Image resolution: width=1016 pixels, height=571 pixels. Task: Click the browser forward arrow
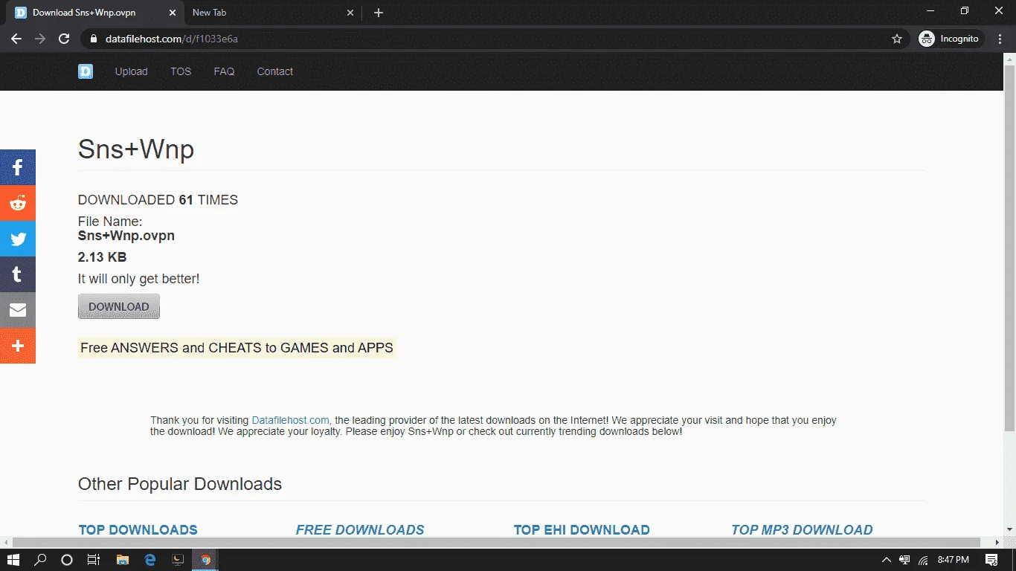(40, 39)
